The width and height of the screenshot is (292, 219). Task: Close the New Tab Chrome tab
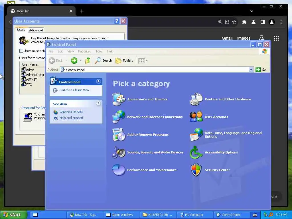[x=71, y=11]
